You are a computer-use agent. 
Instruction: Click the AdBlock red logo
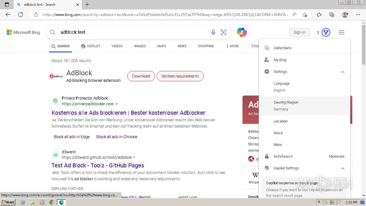pos(56,76)
